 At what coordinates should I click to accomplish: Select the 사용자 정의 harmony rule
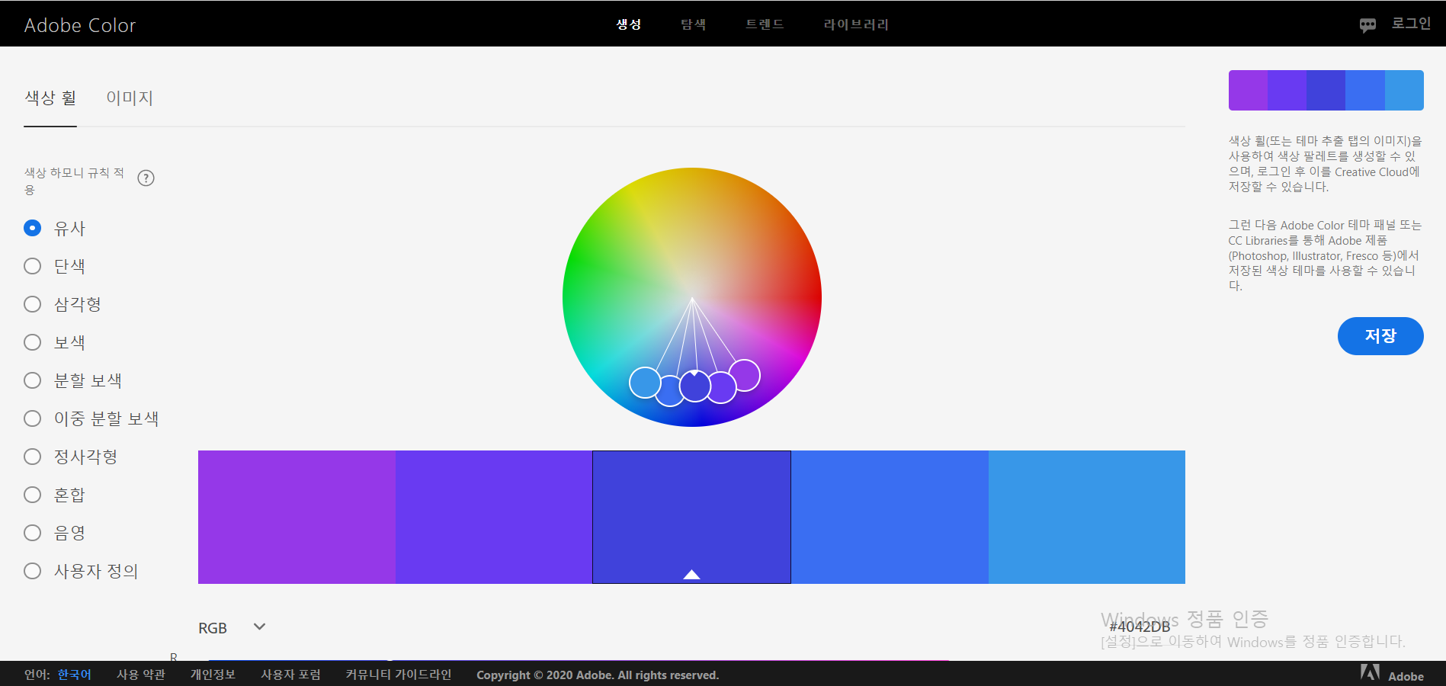click(x=82, y=571)
